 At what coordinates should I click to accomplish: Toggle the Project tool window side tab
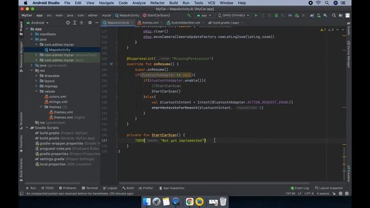tap(21, 28)
